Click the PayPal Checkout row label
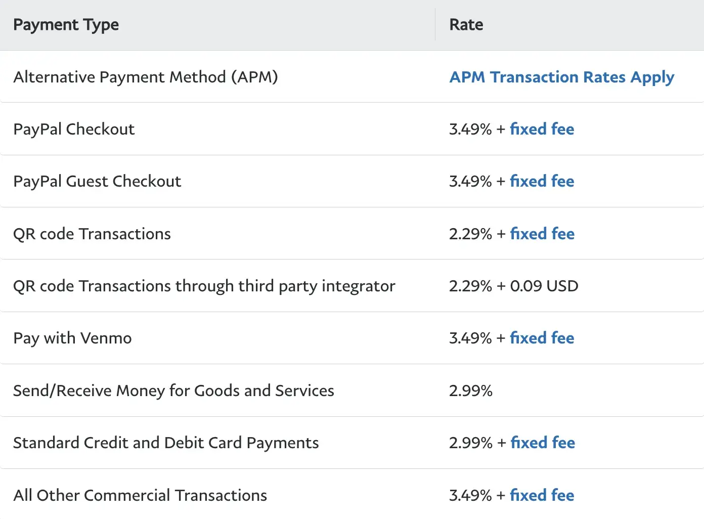The height and width of the screenshot is (519, 704). tap(74, 129)
